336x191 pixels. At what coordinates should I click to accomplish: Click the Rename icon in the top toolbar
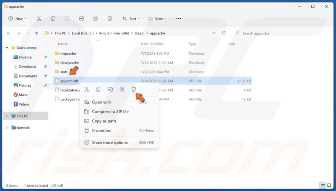point(81,19)
